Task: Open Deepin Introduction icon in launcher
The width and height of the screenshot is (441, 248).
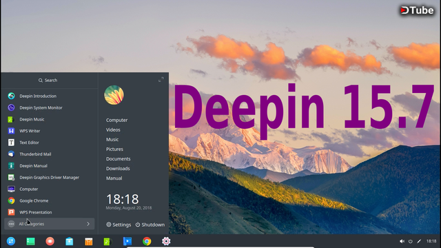Action: click(x=11, y=96)
